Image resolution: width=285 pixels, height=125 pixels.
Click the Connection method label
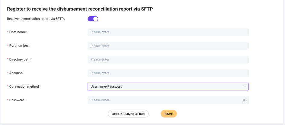(24, 87)
